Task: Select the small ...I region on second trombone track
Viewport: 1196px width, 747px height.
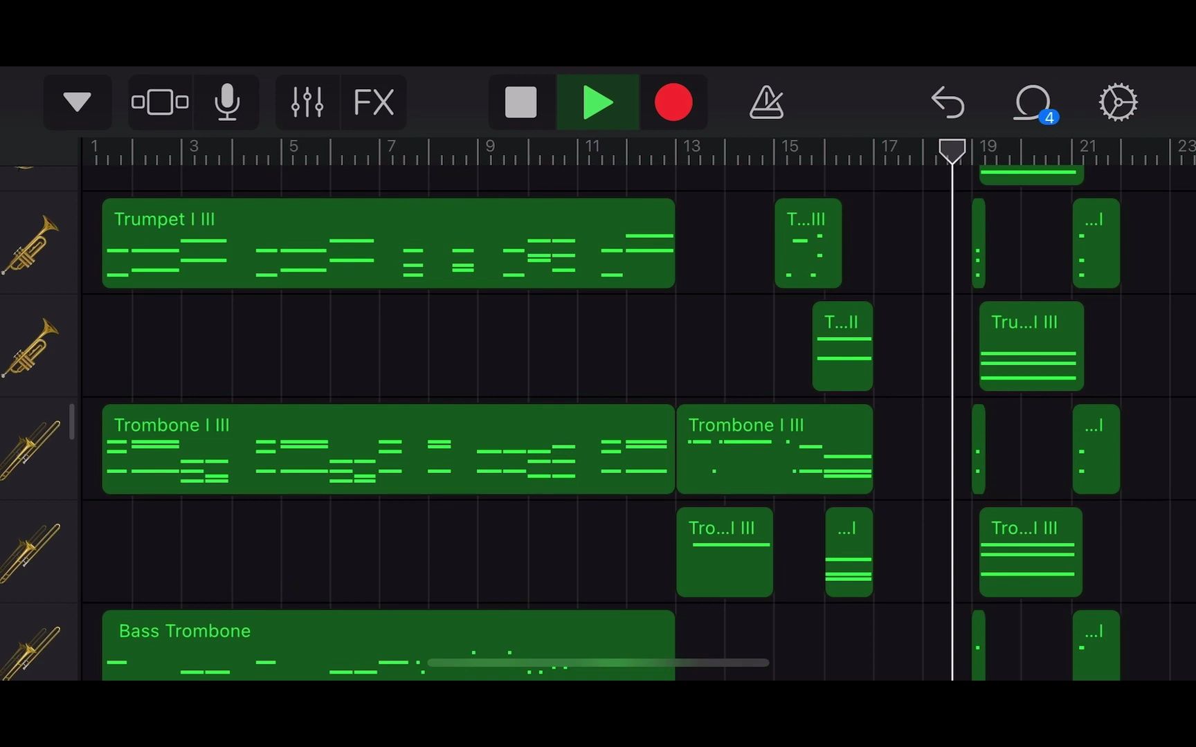Action: coord(849,553)
